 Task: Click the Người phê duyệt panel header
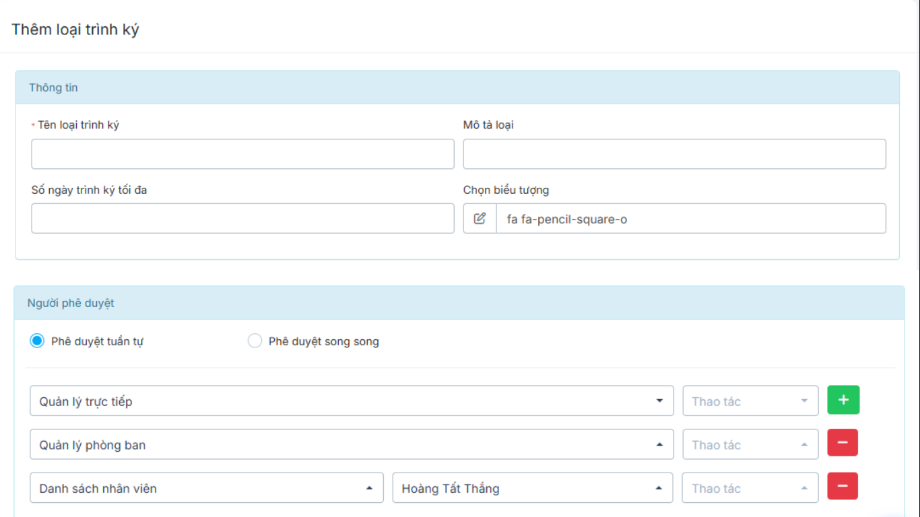459,303
